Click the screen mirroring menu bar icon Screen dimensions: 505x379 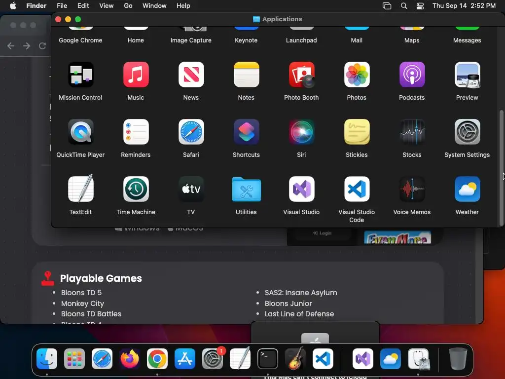[387, 6]
